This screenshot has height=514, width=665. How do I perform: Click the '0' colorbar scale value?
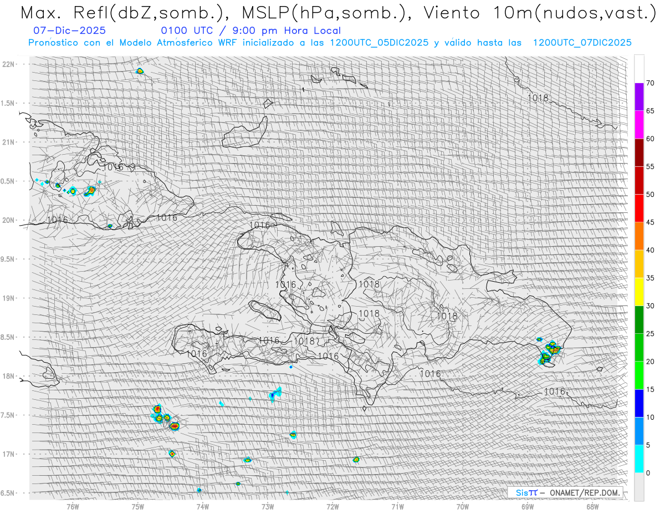click(648, 472)
